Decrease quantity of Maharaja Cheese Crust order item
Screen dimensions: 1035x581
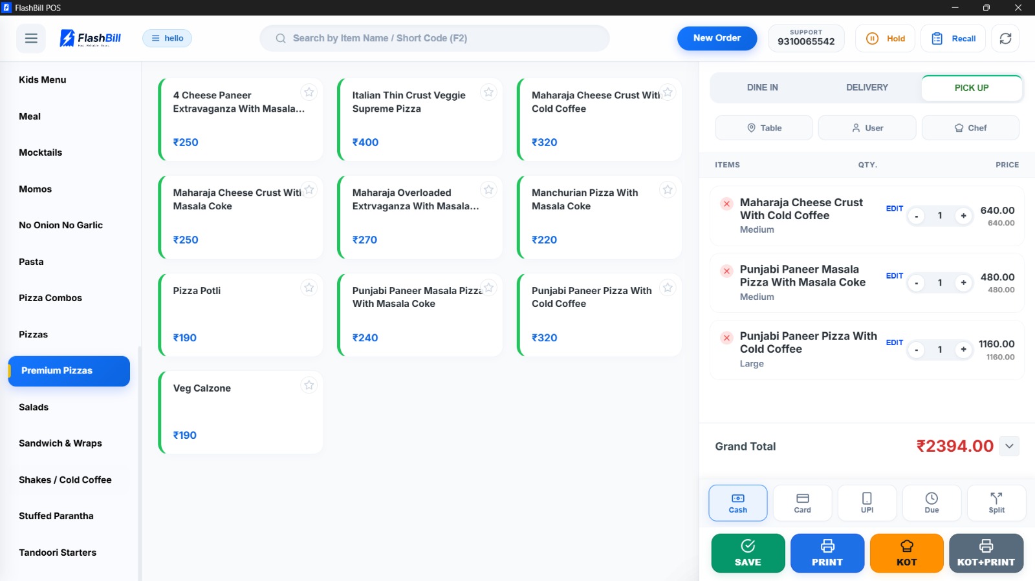(916, 216)
